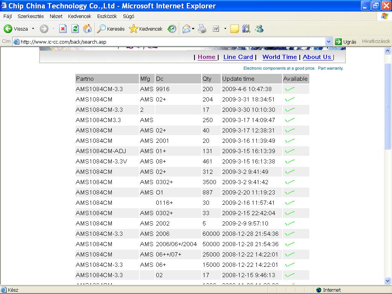Click the Windows flag logo
392x294 pixels.
click(385, 16)
